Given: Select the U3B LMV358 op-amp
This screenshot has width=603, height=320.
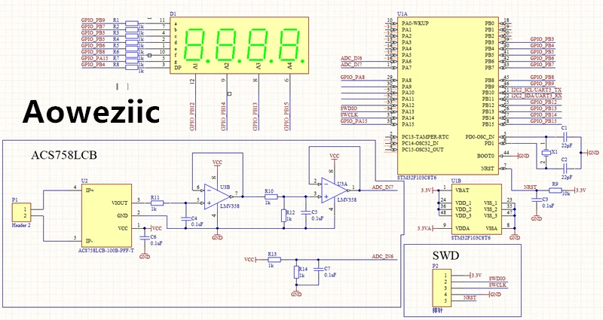Looking at the screenshot, I should [218, 197].
